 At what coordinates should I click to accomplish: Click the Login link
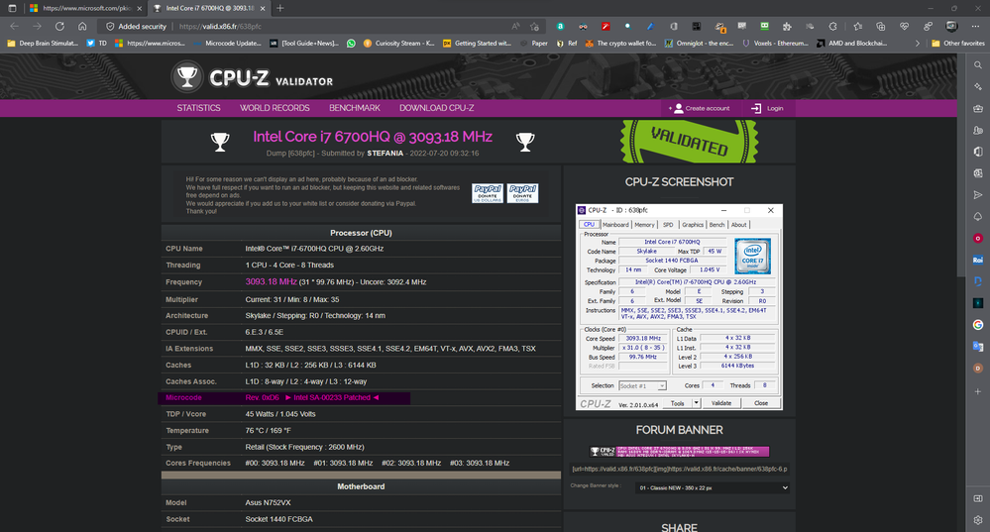[x=767, y=108]
